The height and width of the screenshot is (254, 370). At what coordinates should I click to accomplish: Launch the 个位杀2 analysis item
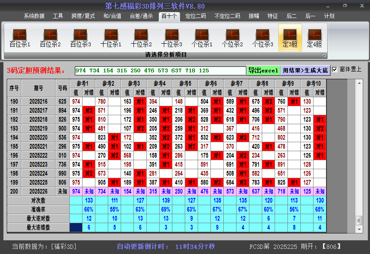pos(232,38)
